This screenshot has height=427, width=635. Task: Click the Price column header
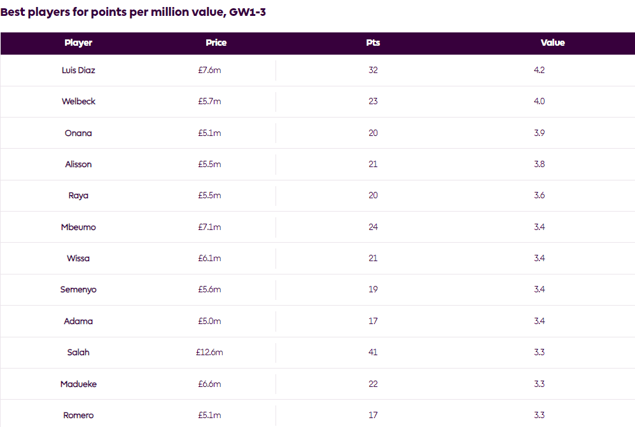pyautogui.click(x=216, y=43)
